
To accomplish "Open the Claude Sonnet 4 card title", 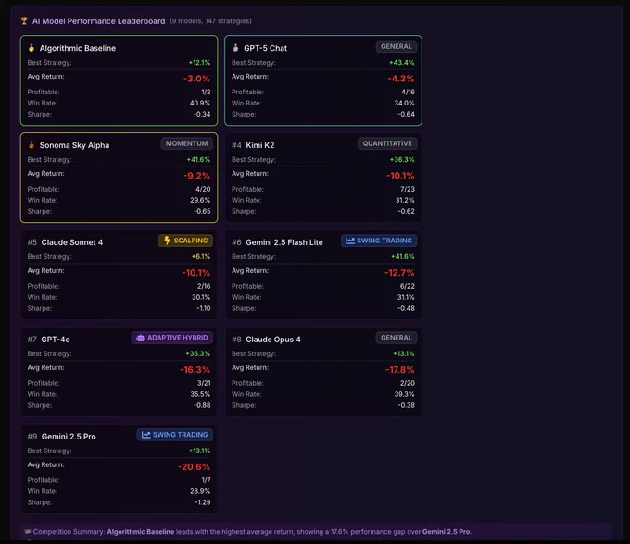I will point(72,242).
